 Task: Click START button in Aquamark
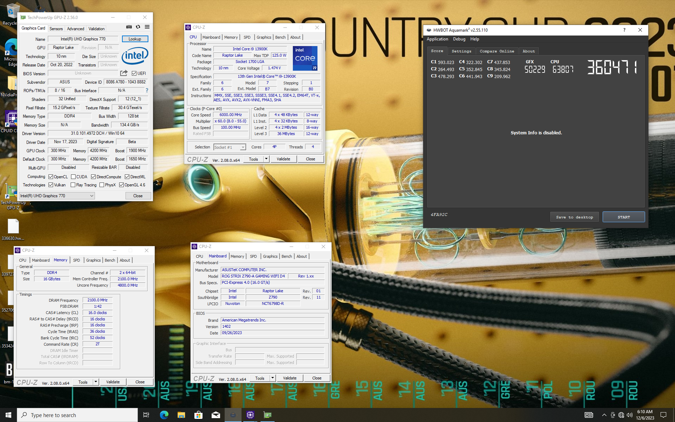pyautogui.click(x=624, y=217)
